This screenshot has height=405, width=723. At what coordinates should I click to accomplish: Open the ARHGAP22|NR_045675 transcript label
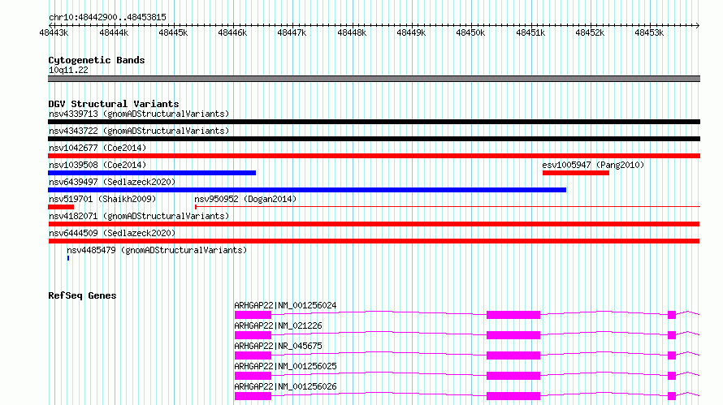[278, 346]
